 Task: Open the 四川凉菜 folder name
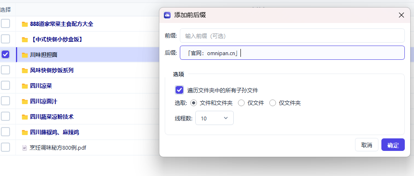coord(41,86)
